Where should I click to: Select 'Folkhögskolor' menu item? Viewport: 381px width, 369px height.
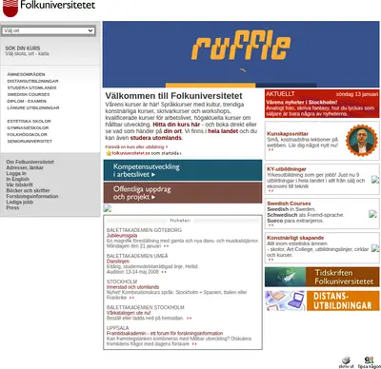pyautogui.click(x=27, y=134)
